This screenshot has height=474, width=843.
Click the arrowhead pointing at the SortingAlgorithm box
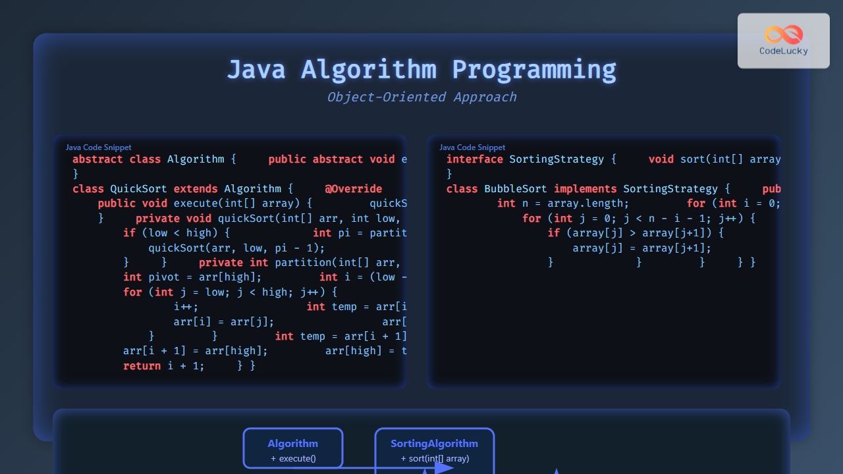[444, 468]
